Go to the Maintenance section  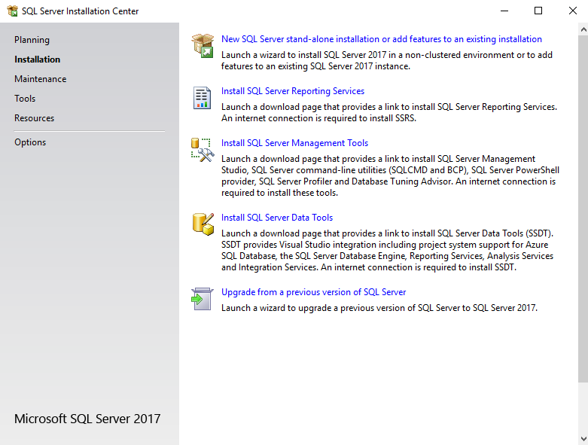point(41,79)
